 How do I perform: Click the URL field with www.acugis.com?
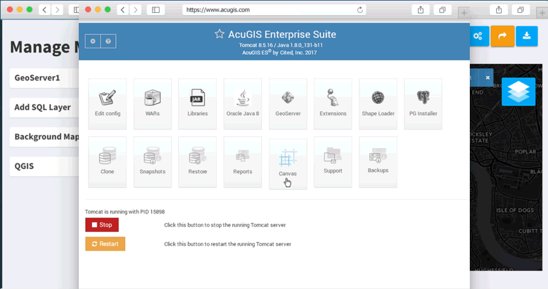pos(274,10)
